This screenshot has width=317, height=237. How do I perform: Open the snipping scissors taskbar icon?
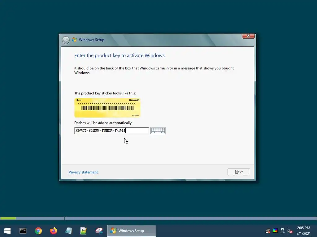99,231
